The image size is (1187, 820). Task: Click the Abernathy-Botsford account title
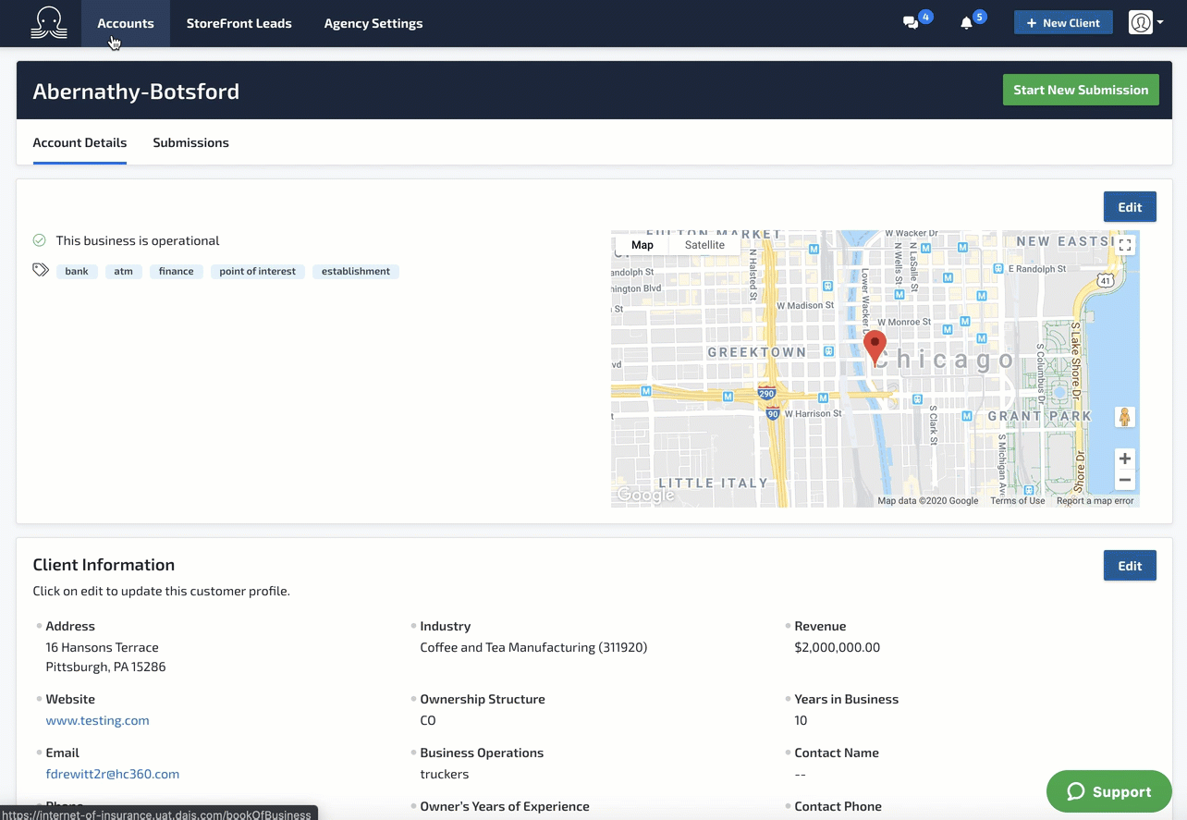pyautogui.click(x=136, y=91)
